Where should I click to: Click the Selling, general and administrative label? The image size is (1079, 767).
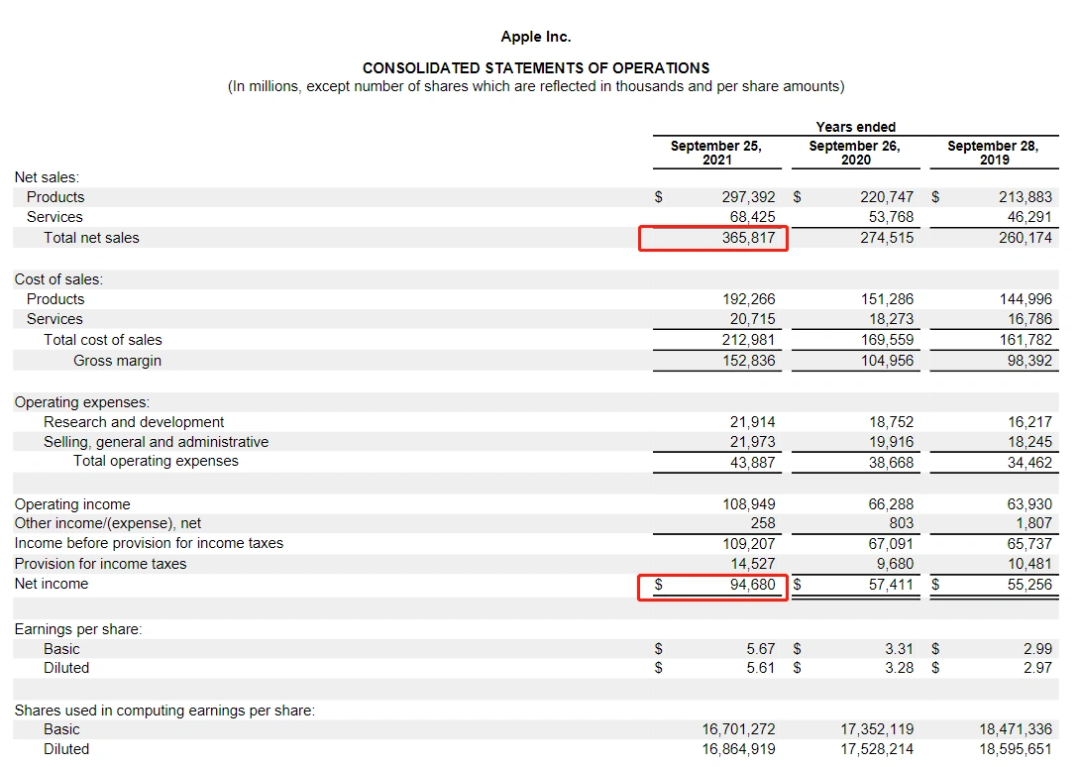point(157,442)
